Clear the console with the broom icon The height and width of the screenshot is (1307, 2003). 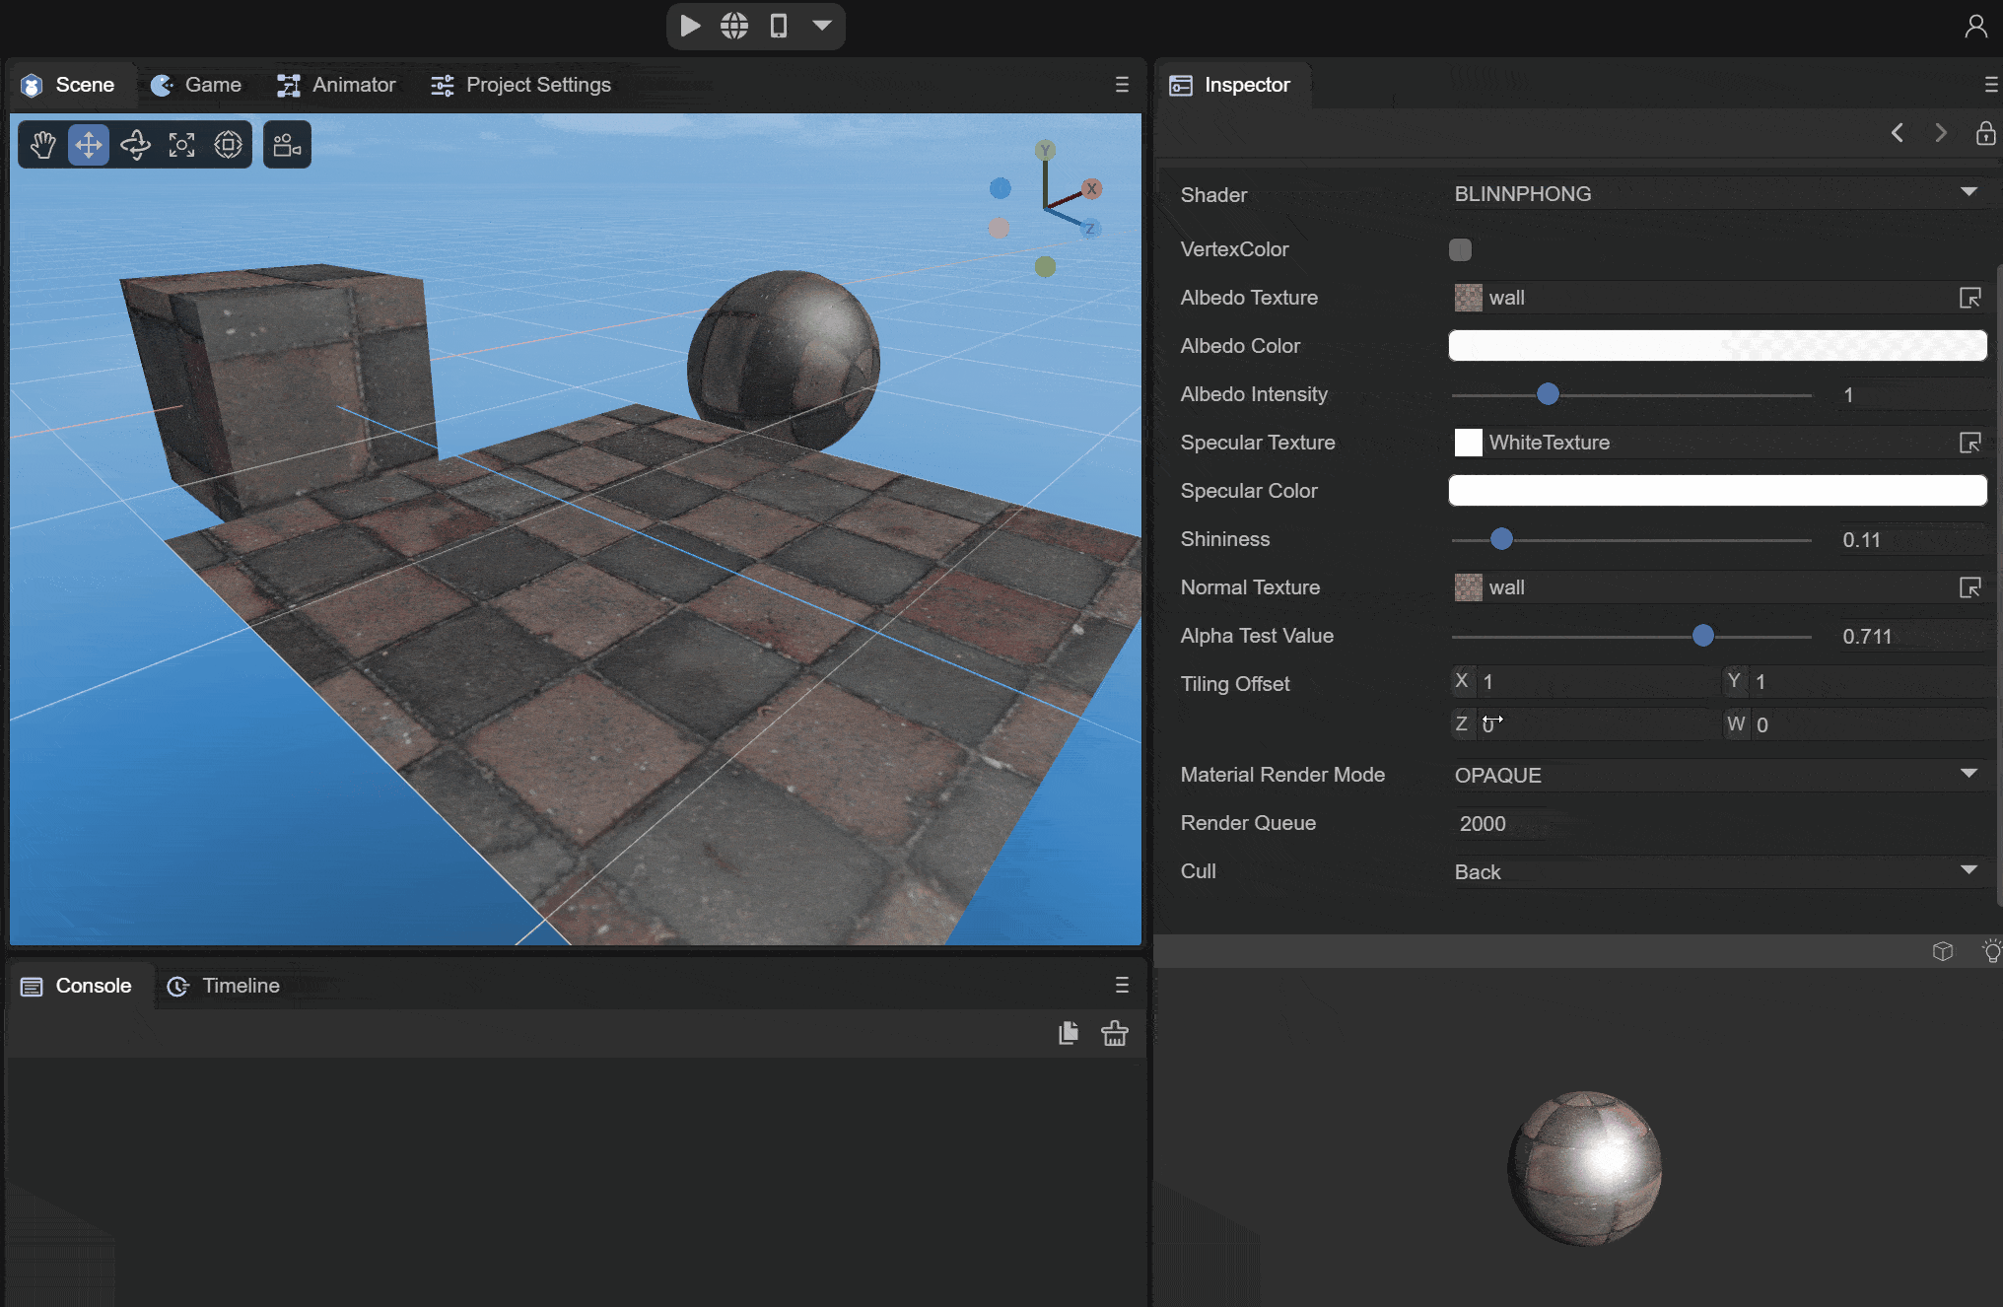(1115, 1033)
